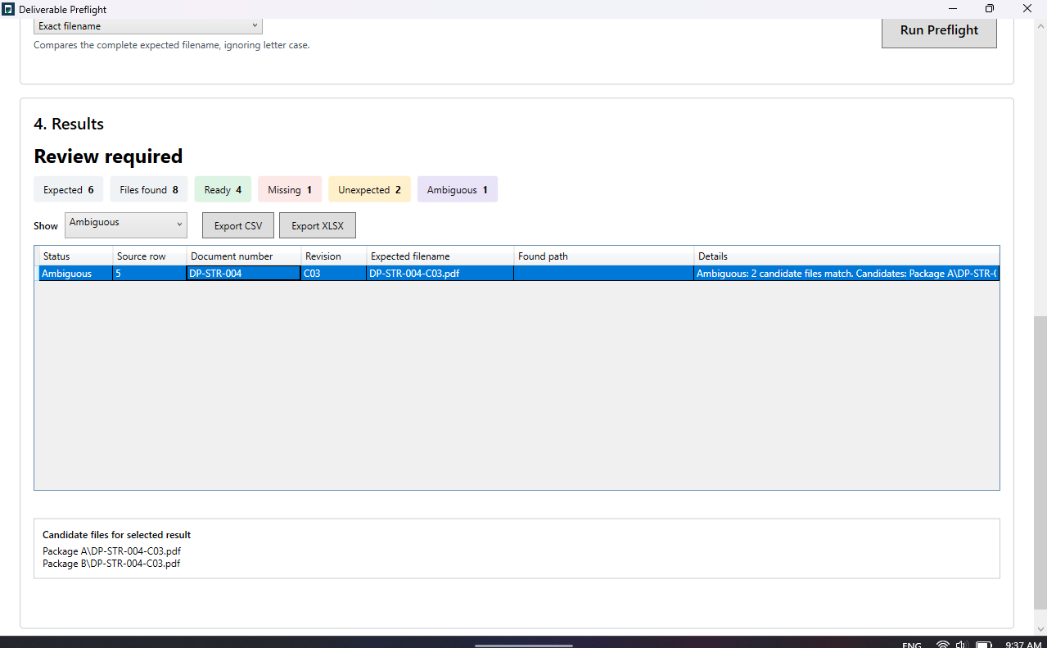
Task: Click the battery status tray icon
Action: (x=983, y=645)
